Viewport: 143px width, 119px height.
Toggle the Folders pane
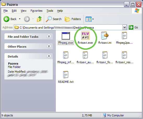pos(73,19)
